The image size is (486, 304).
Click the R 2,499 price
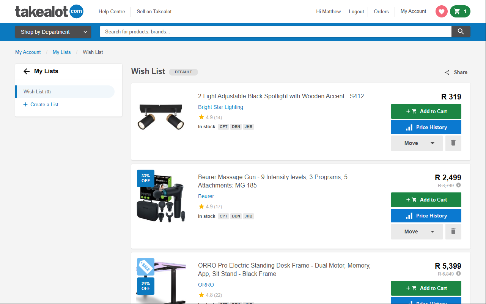(x=448, y=178)
